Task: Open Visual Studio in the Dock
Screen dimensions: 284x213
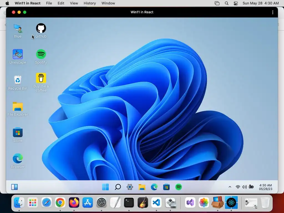Action: (x=190, y=202)
